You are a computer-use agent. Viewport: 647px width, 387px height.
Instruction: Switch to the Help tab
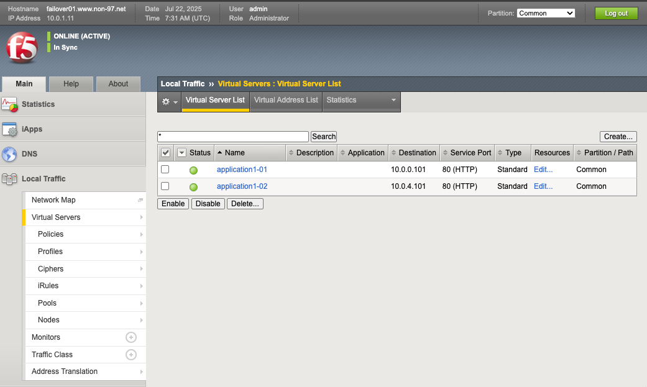71,84
